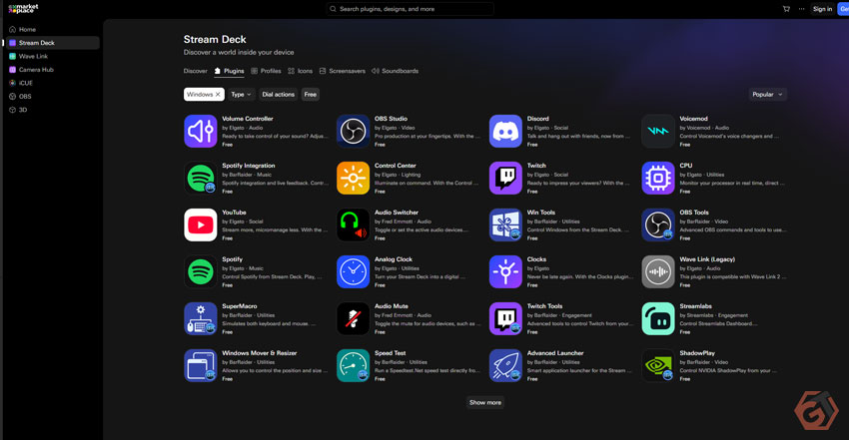Screen dimensions: 849x440
Task: Open the OBS Studio plugin icon
Action: pos(353,131)
